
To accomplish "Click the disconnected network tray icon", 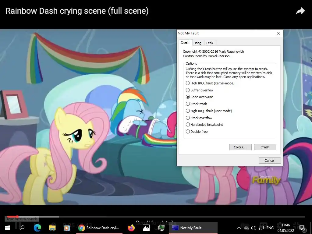I will pos(246,228).
